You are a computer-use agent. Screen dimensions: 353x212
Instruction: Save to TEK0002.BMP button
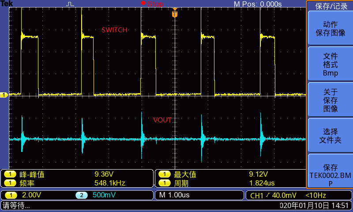[x=330, y=171]
